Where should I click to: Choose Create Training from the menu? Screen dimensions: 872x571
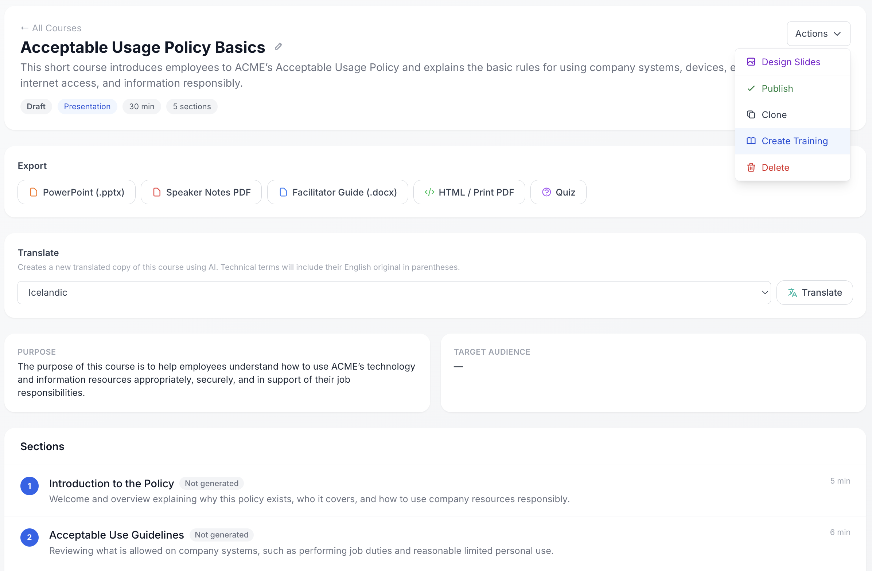[x=793, y=141]
